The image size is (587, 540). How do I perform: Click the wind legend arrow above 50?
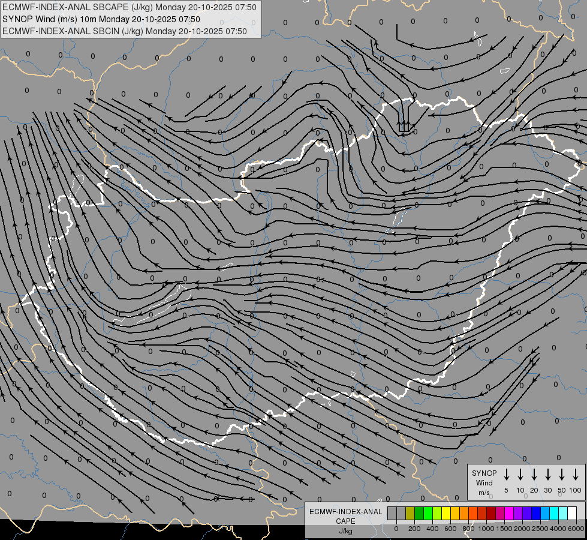[x=562, y=475]
